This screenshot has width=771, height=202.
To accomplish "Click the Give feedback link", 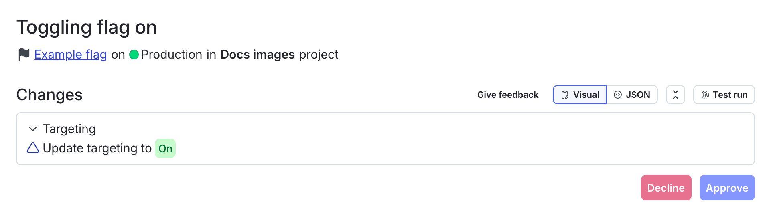I will click(507, 95).
